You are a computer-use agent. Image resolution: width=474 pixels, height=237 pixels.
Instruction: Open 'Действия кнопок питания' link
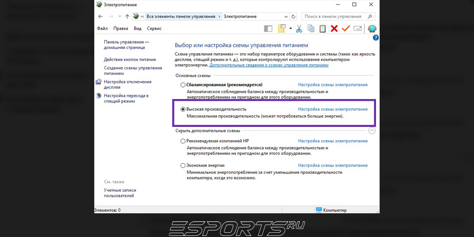coord(130,60)
